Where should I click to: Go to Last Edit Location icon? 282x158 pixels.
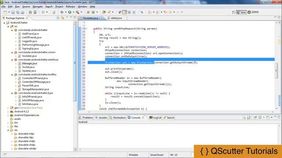pos(166,12)
